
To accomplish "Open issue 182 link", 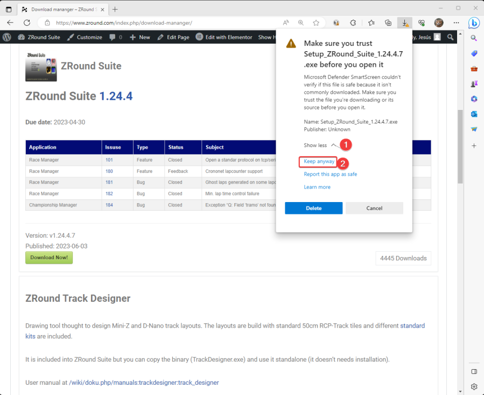I will coord(109,193).
